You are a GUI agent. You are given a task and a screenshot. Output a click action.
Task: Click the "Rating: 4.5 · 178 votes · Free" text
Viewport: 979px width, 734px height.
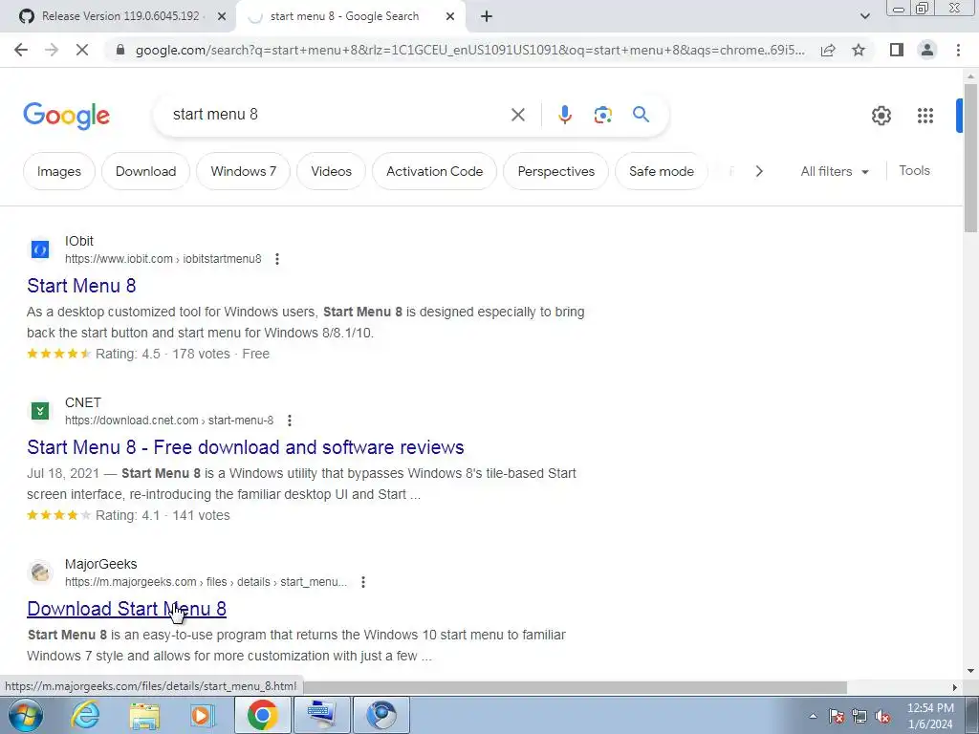tap(183, 354)
